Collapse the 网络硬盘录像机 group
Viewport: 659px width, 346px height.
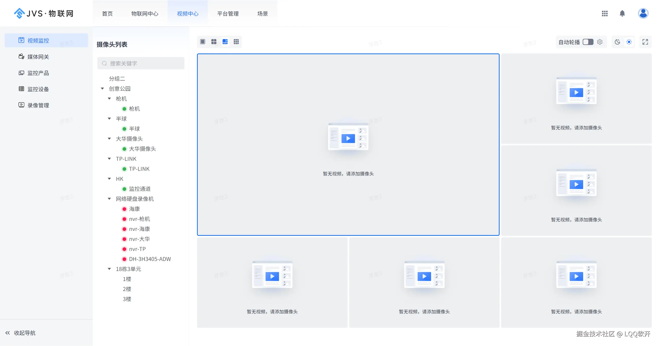click(x=109, y=199)
